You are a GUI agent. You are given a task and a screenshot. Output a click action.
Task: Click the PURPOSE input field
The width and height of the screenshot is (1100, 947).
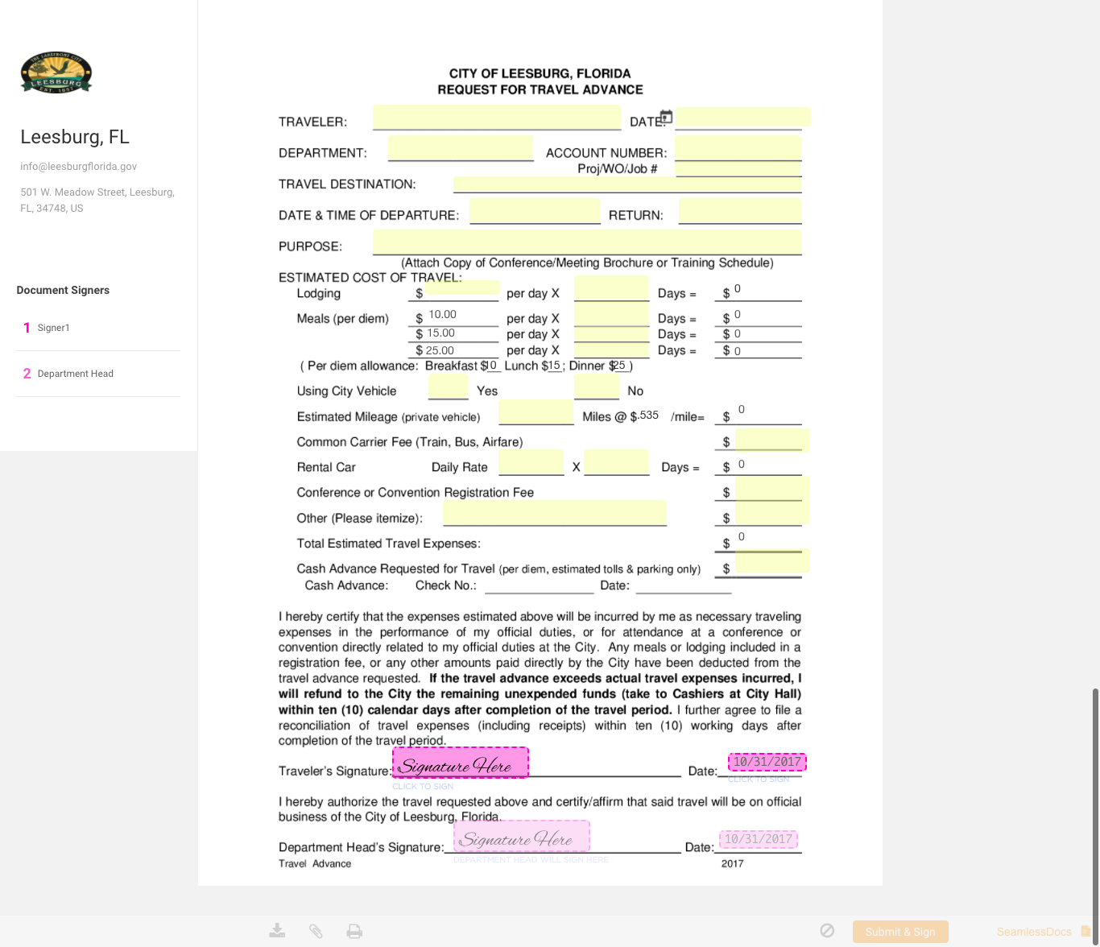587,242
